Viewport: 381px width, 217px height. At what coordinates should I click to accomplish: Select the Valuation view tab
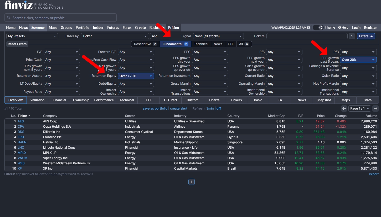37,100
